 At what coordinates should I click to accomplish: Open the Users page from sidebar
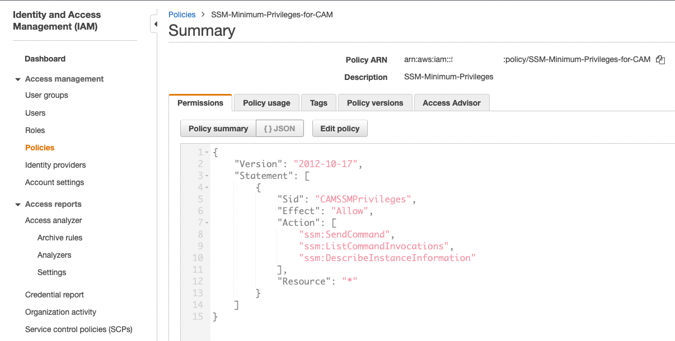(35, 113)
